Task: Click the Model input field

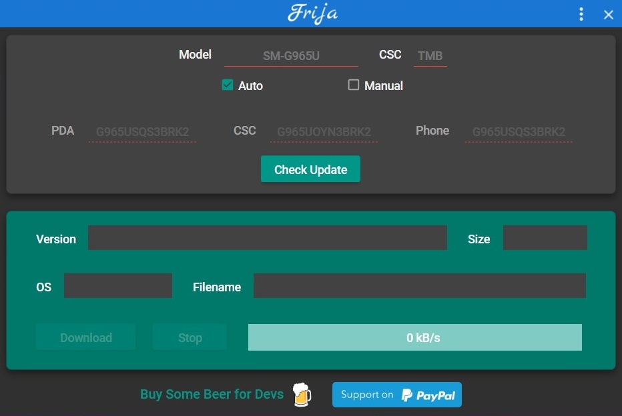Action: [291, 56]
